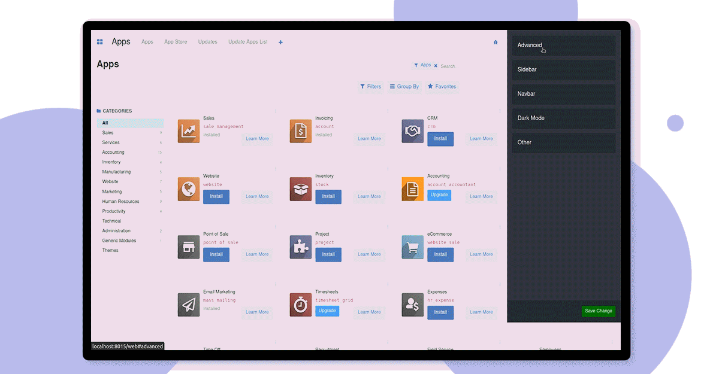719x374 pixels.
Task: Click the bug debug icon in navbar
Action: click(x=496, y=42)
